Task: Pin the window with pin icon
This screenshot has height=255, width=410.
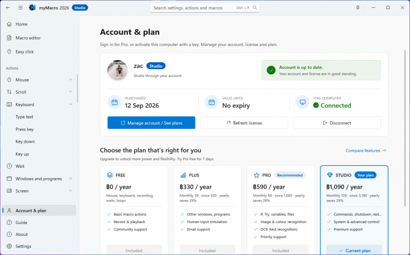Action: pyautogui.click(x=358, y=7)
